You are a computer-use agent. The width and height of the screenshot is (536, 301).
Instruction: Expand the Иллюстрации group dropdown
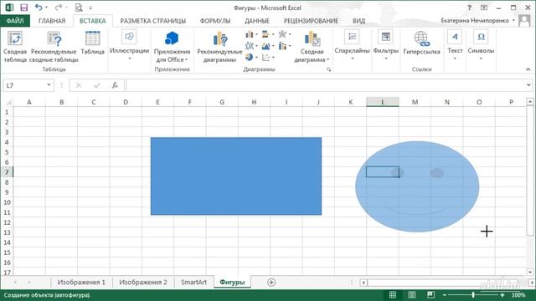click(x=129, y=46)
